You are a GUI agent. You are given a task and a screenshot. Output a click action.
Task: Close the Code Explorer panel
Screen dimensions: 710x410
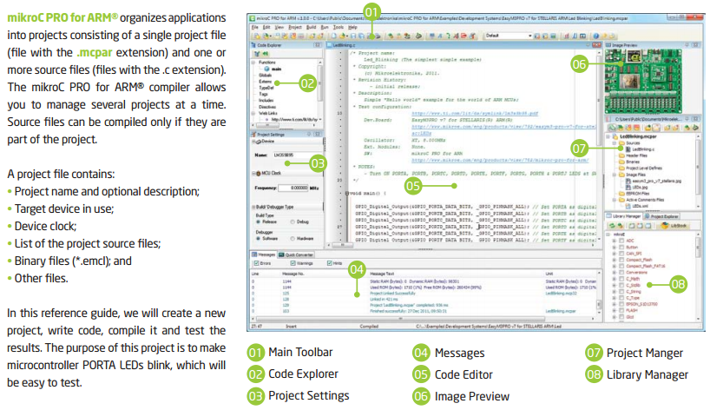[318, 45]
